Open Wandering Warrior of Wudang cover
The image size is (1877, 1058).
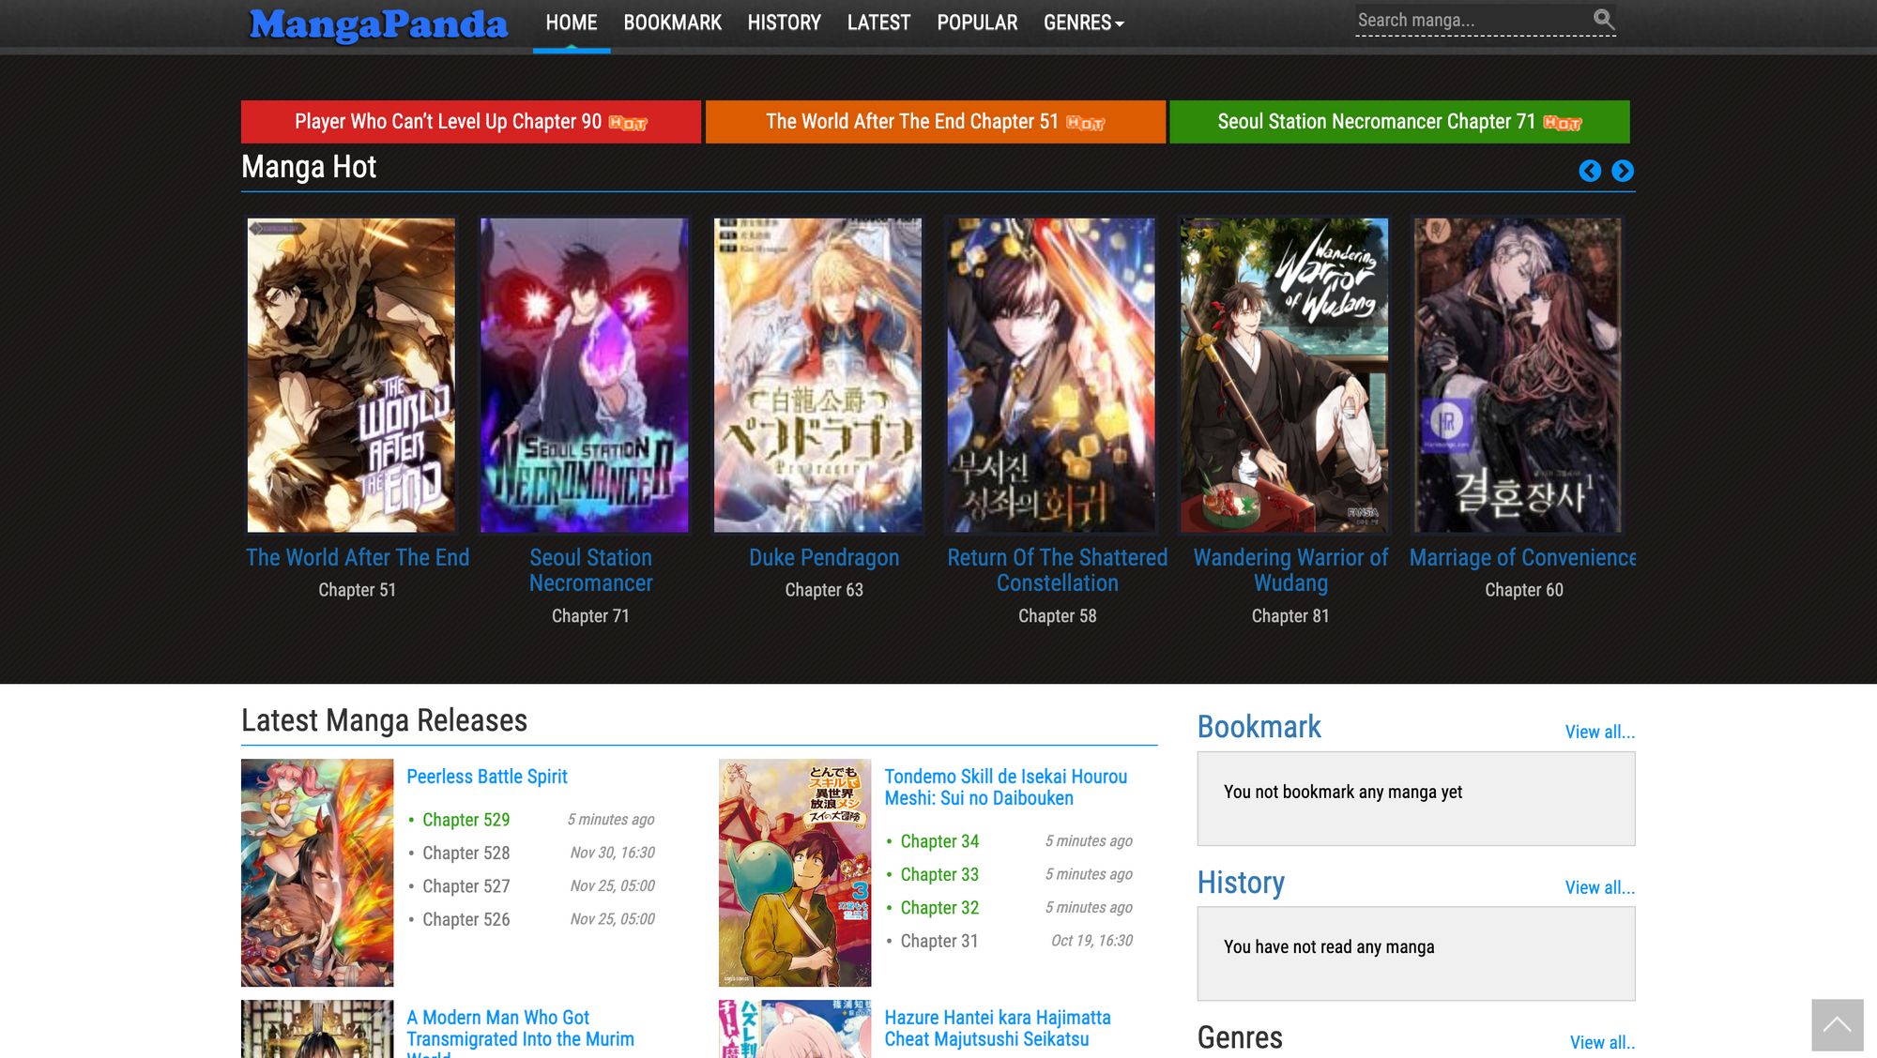pos(1284,375)
